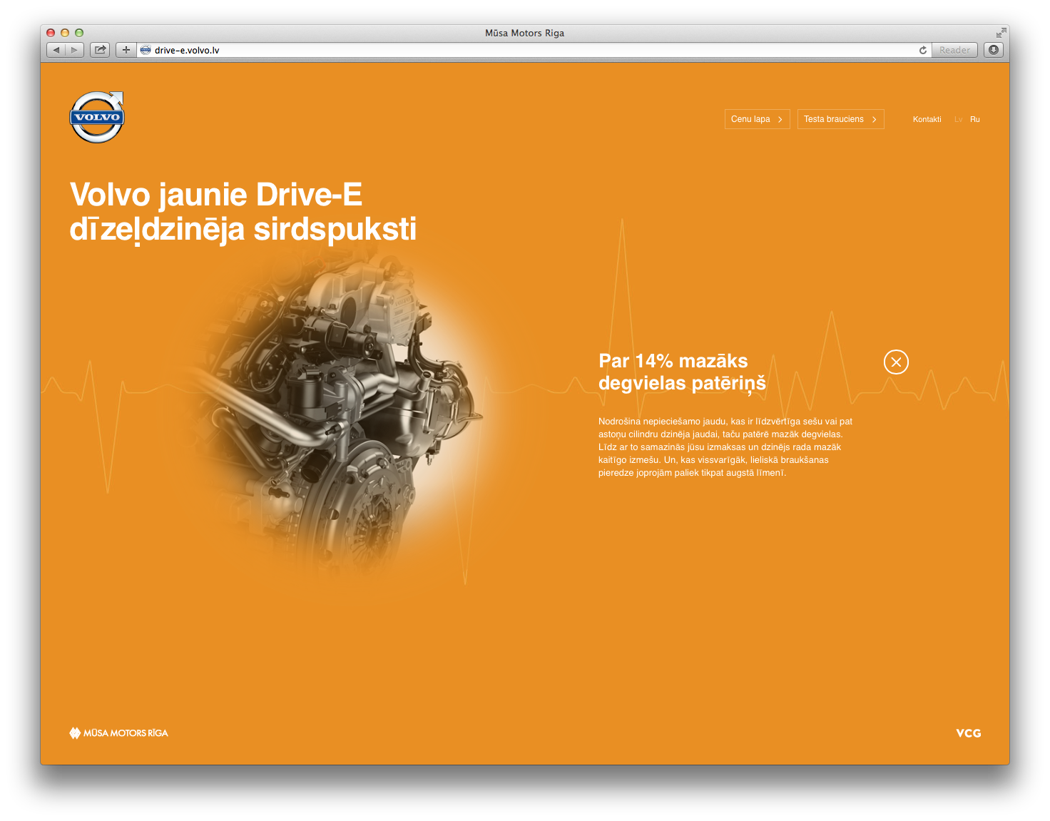Viewport: 1050px width, 821px height.
Task: Click the Mūsa Motors Rīga footer logo
Action: pos(118,733)
